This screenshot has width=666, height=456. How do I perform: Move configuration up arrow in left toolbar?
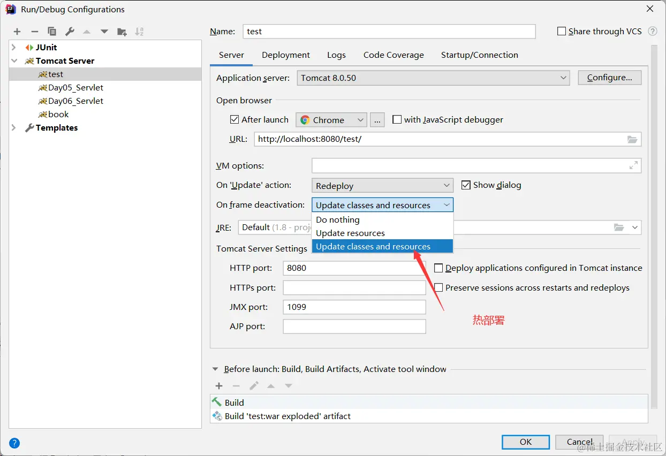[87, 32]
